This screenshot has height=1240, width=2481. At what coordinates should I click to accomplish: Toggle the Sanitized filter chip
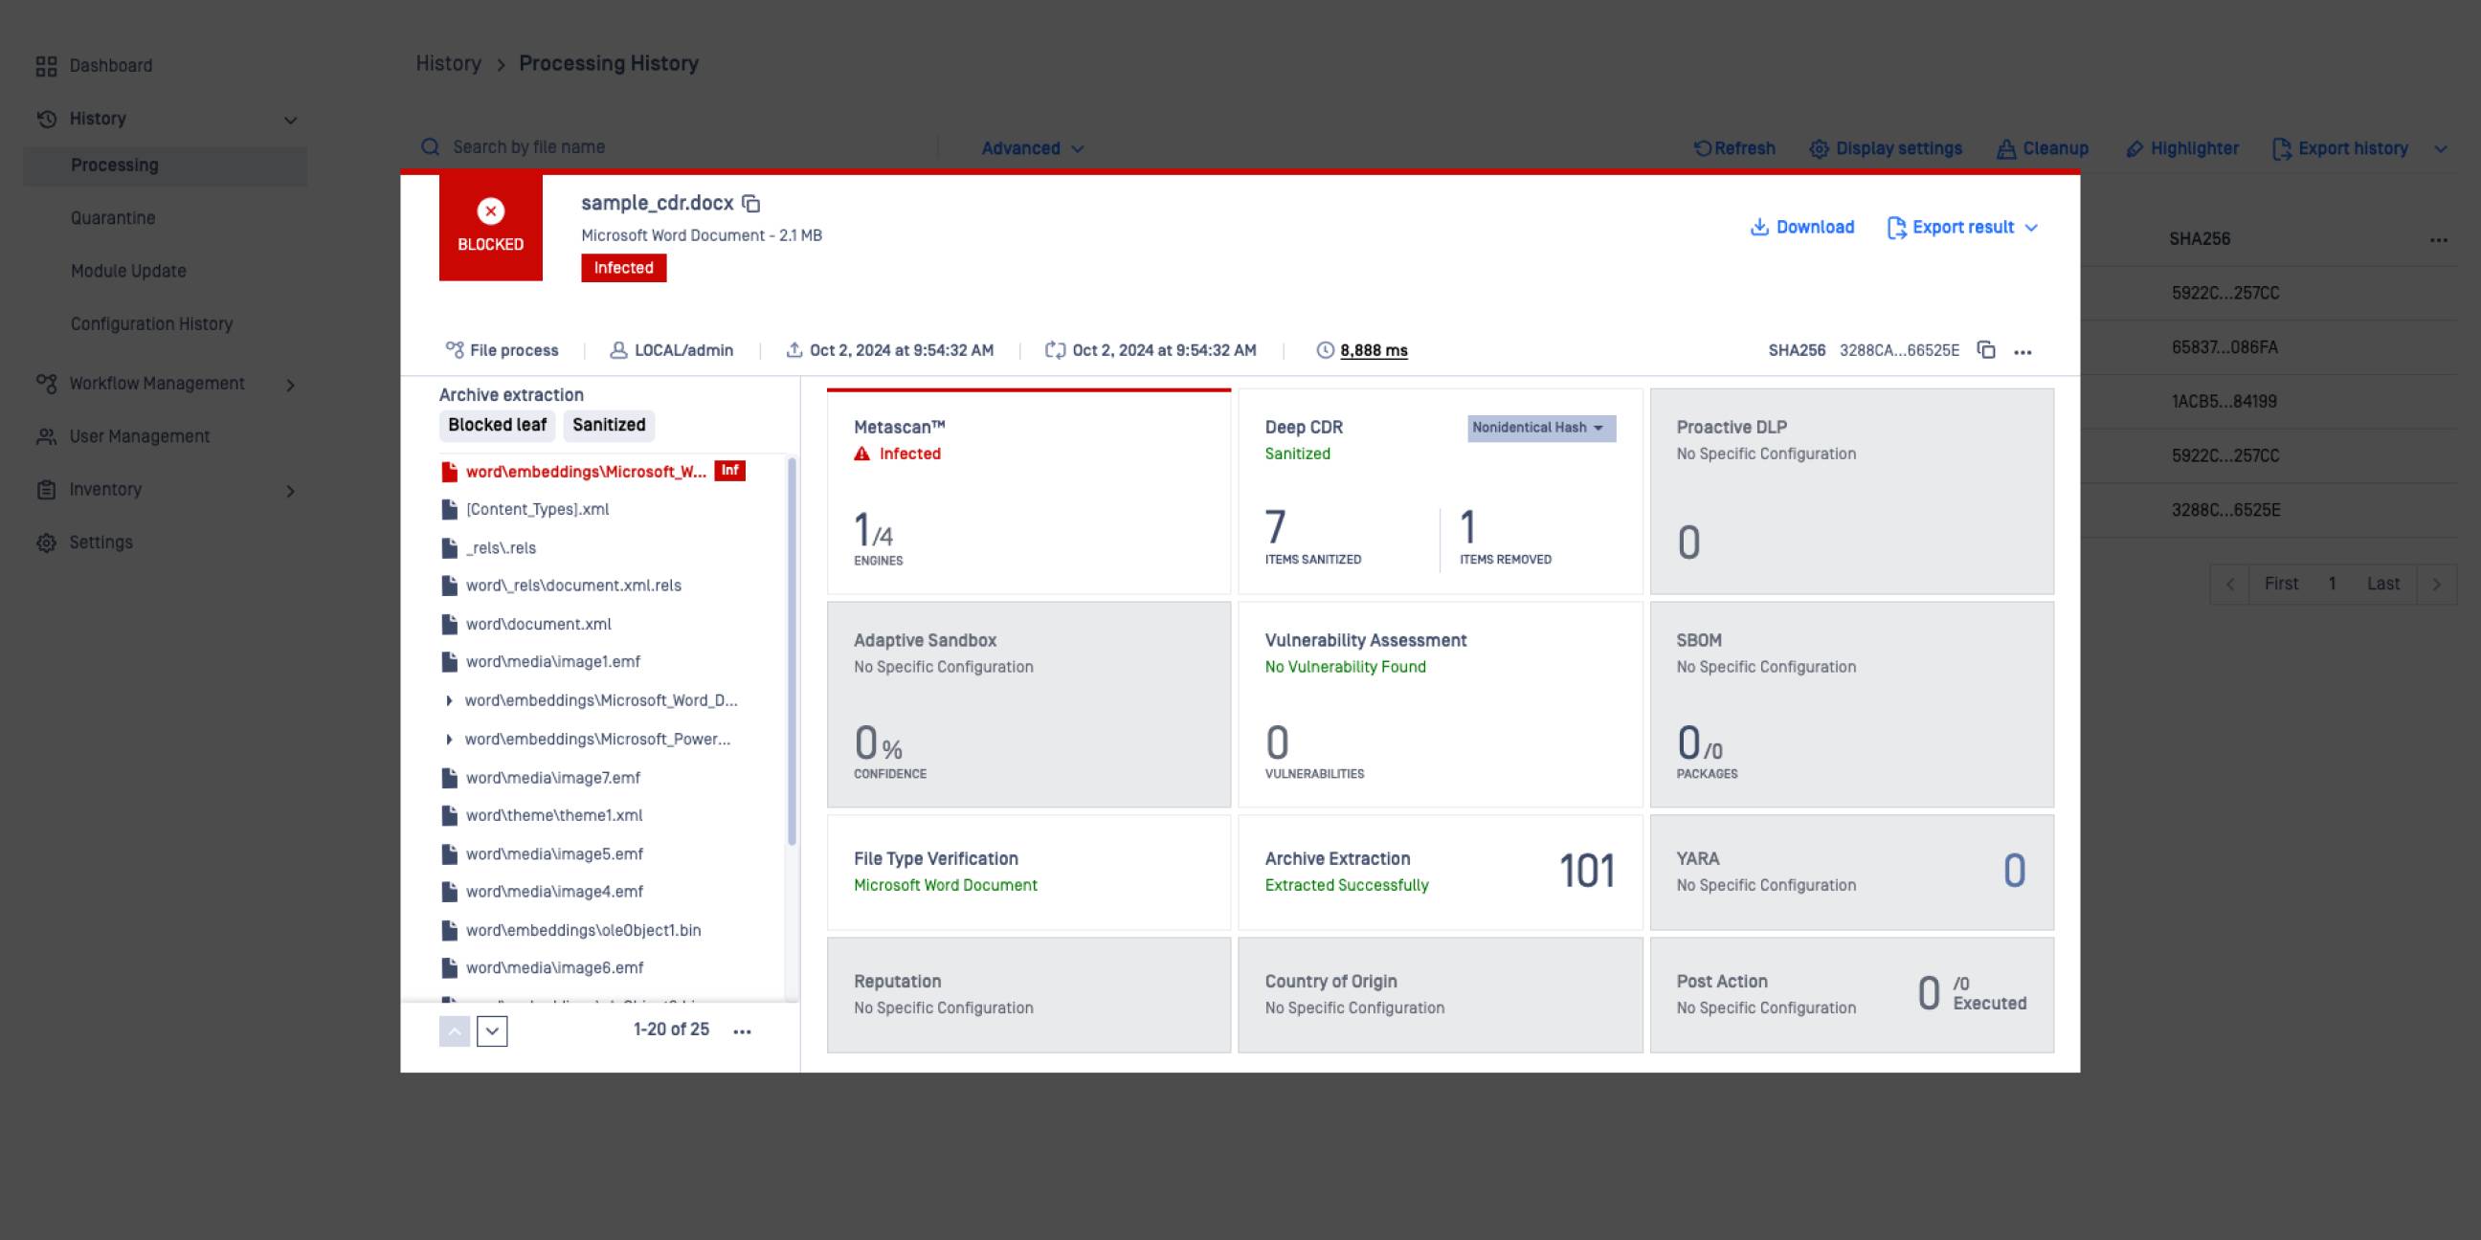[609, 426]
